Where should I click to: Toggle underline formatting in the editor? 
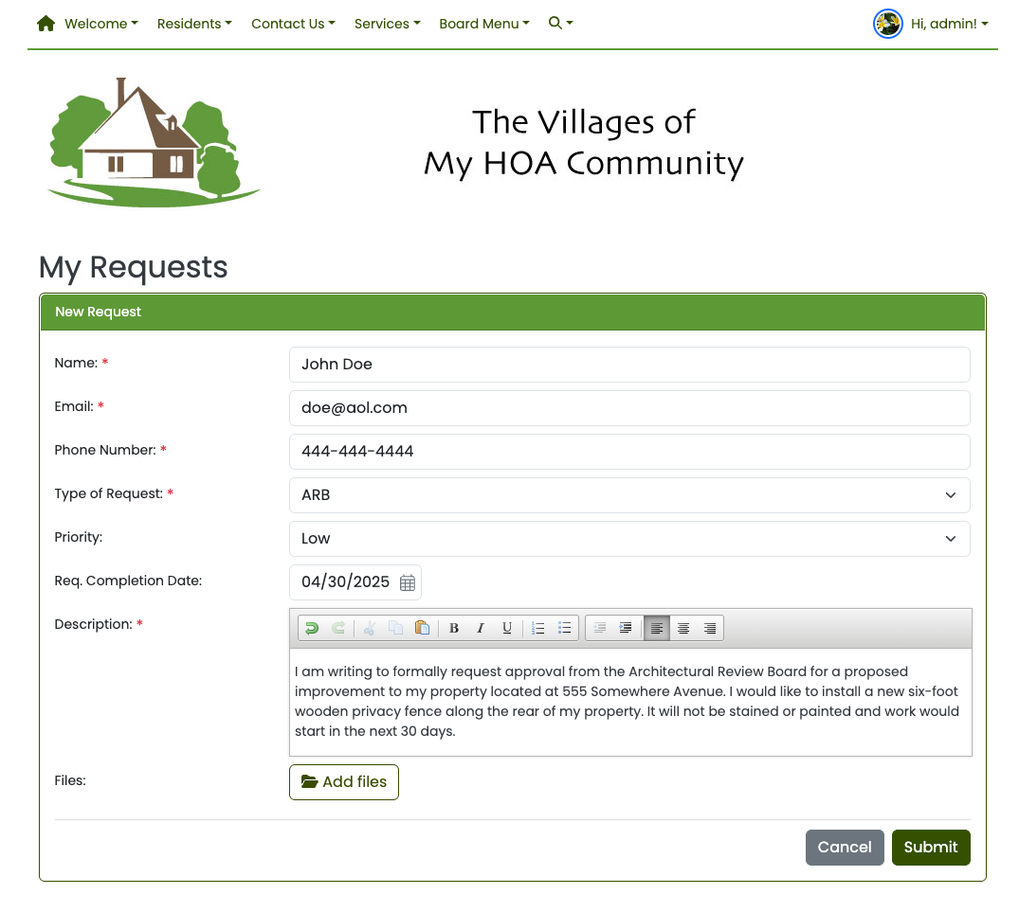click(x=507, y=628)
